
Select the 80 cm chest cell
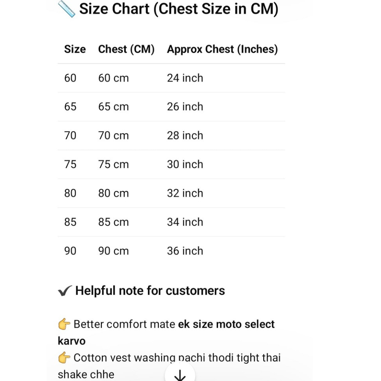tap(114, 193)
